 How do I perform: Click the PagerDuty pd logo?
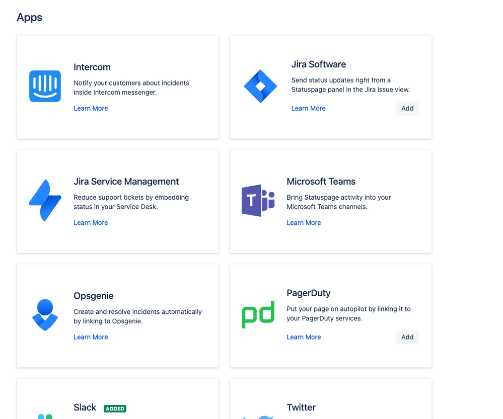click(x=258, y=314)
